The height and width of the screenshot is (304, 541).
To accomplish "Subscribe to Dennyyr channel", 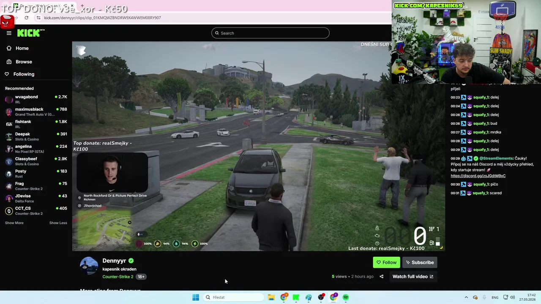I will click(420, 262).
